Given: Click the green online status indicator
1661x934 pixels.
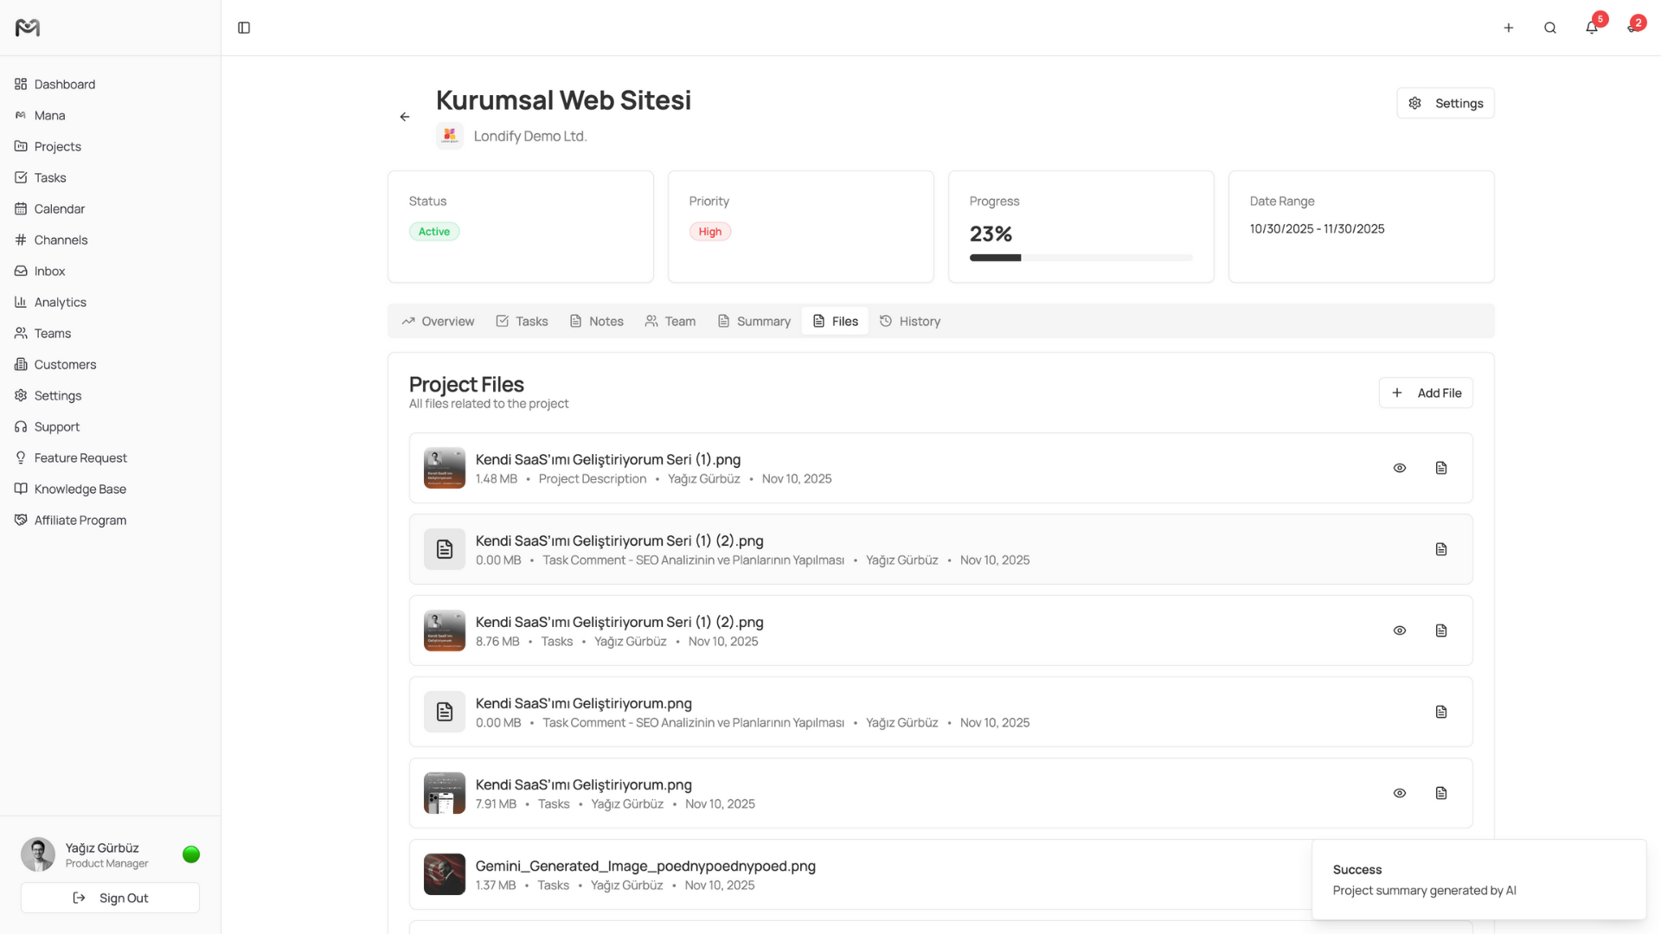Looking at the screenshot, I should tap(191, 854).
